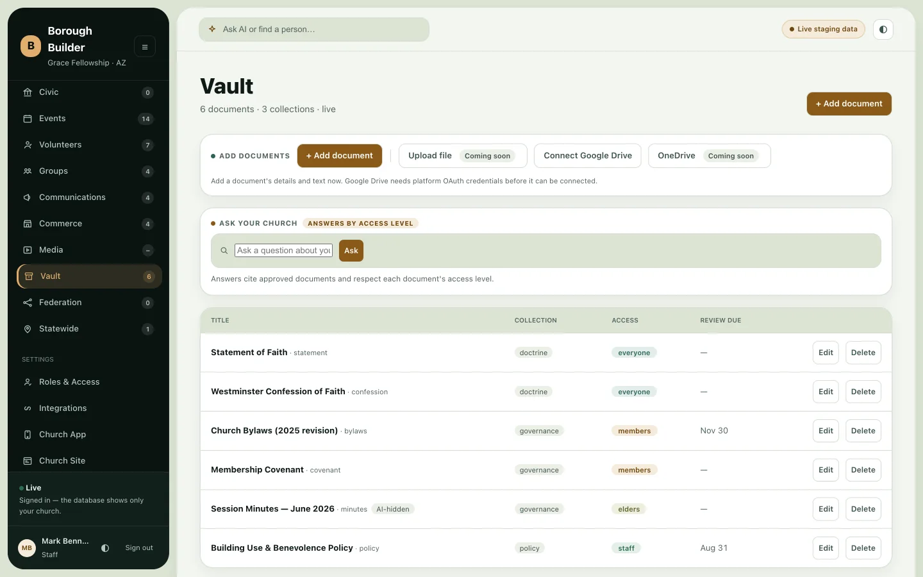Sign out of the account
Image resolution: width=923 pixels, height=577 pixels.
(139, 548)
